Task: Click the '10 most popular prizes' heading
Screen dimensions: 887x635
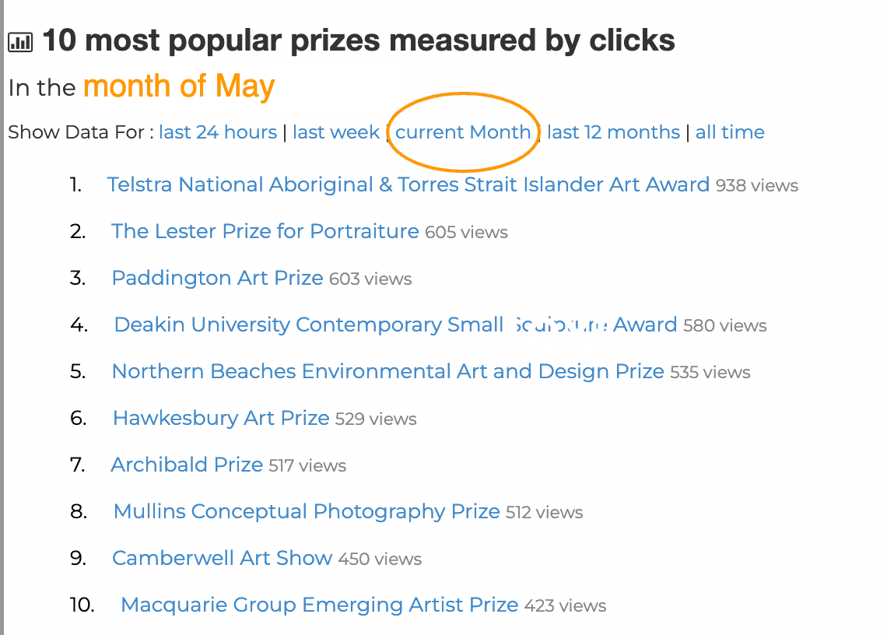Action: tap(358, 40)
